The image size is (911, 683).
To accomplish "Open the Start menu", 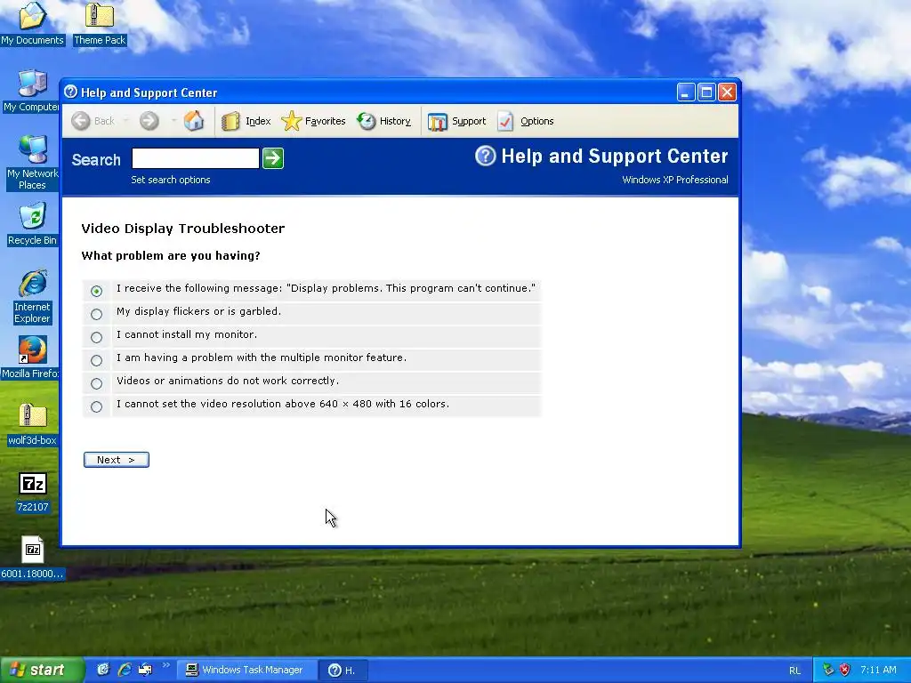I will tap(41, 670).
